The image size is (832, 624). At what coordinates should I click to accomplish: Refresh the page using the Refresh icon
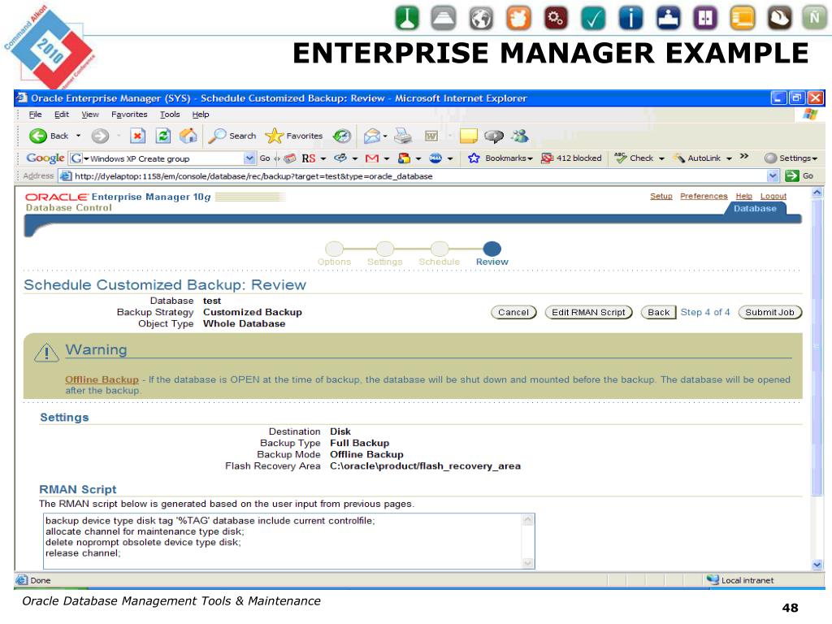tap(162, 136)
